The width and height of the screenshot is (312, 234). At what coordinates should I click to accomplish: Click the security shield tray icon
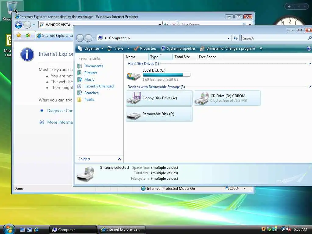tap(264, 229)
